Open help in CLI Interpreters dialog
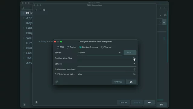Screen dimensions: 193x109 point(36,102)
